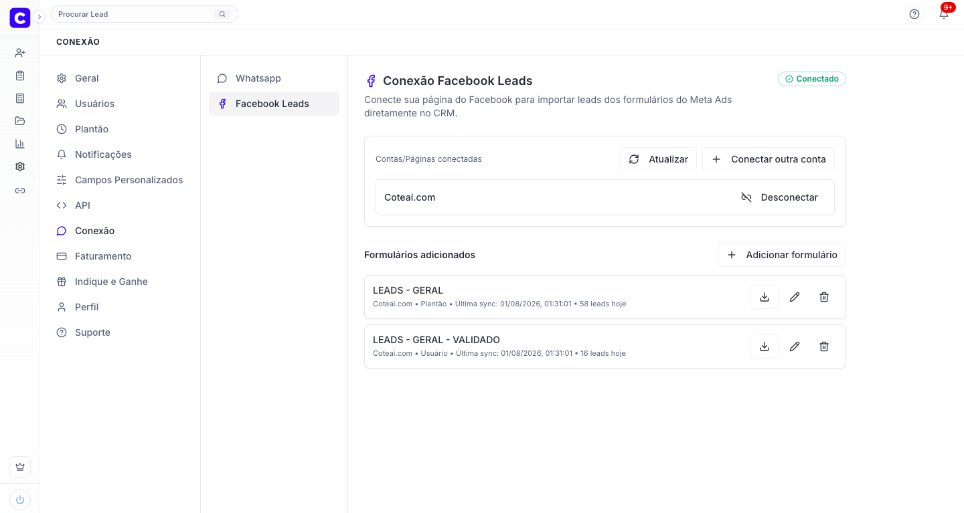
Task: Delete the LEADS - GERAL - VALIDADO form
Action: 824,346
